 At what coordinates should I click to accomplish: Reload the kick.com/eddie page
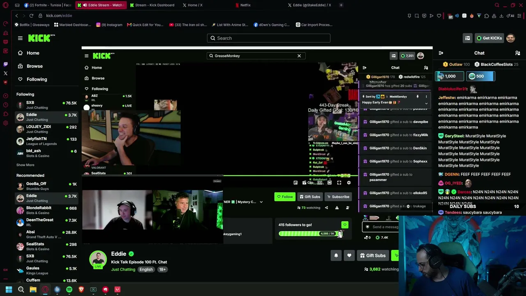point(31,16)
